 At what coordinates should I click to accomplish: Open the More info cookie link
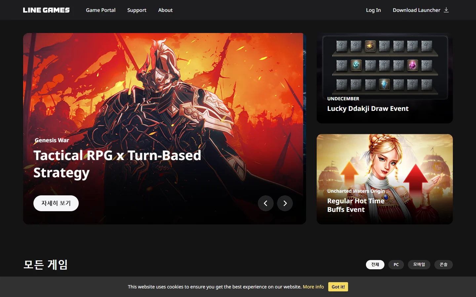(313, 287)
